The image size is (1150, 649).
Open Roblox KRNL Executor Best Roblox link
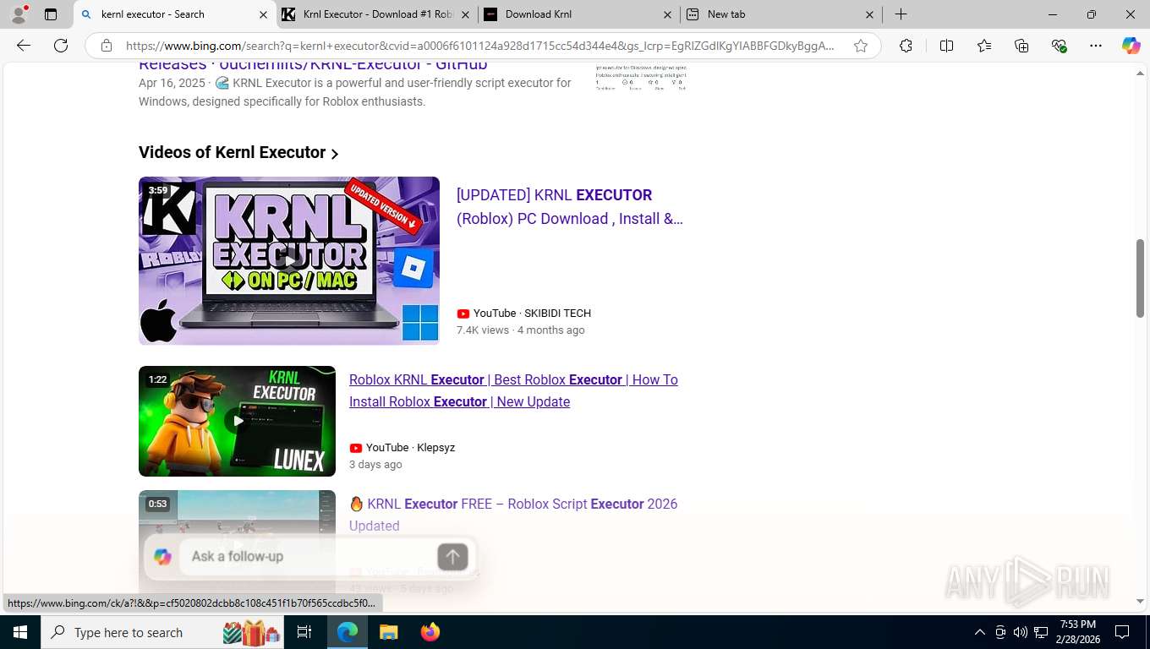[x=513, y=390]
